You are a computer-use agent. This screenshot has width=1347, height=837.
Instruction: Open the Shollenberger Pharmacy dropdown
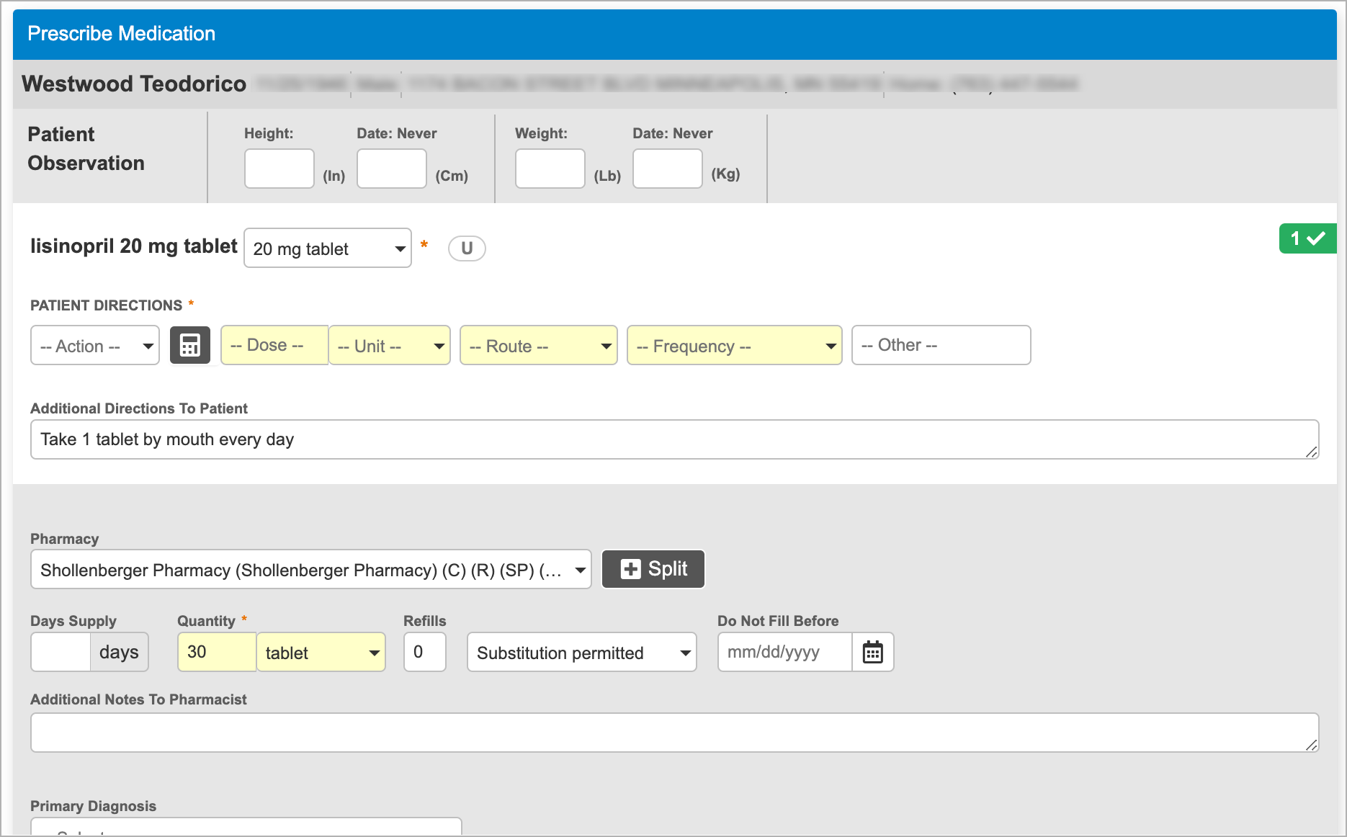pyautogui.click(x=311, y=570)
